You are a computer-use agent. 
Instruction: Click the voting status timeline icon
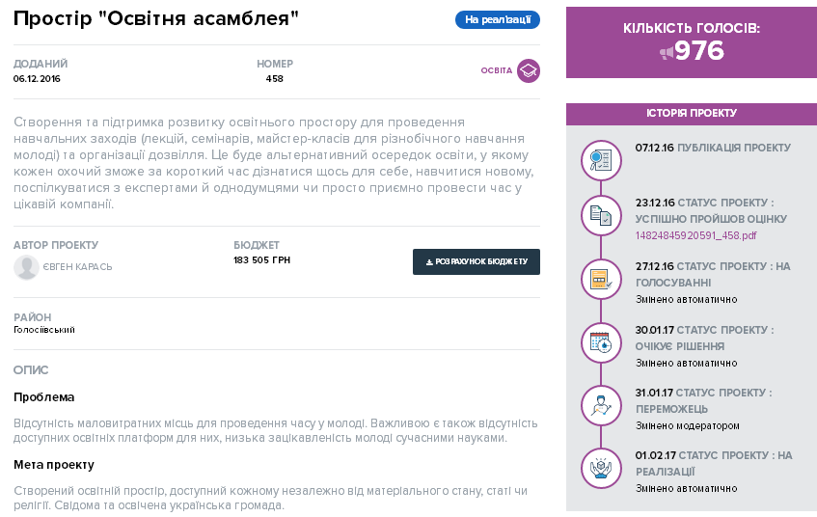click(x=600, y=279)
